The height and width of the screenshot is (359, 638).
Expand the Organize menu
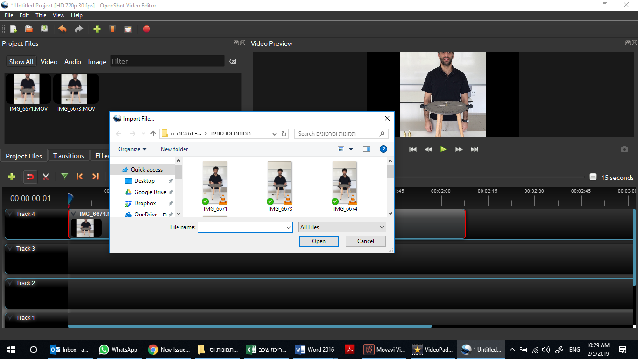pyautogui.click(x=131, y=149)
